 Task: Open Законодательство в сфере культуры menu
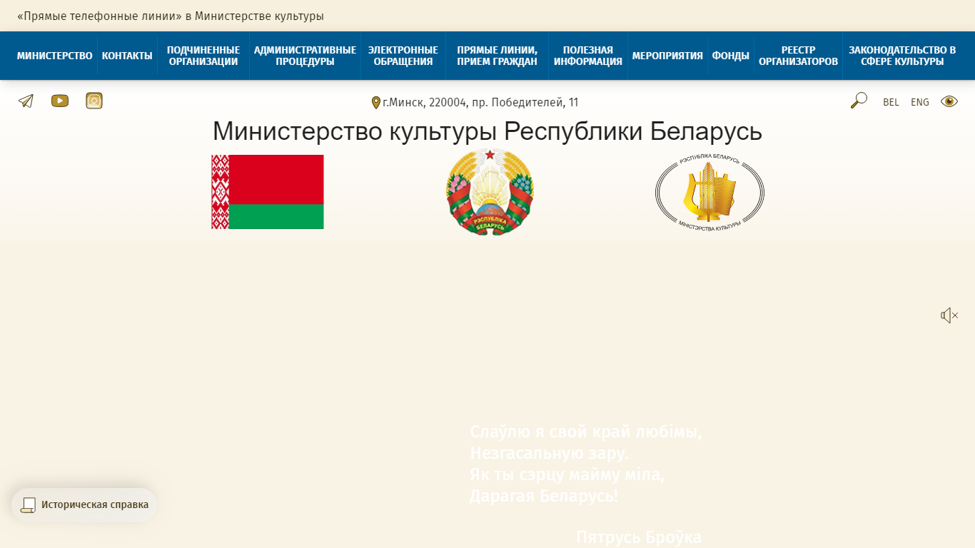point(902,56)
